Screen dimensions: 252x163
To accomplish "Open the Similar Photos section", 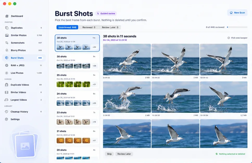I will click(x=24, y=35).
